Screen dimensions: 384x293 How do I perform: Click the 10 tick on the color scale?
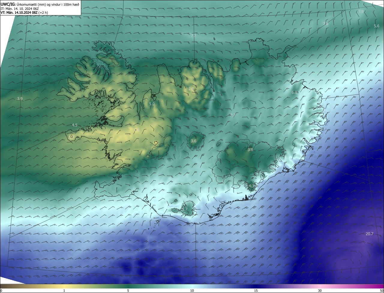[x=192, y=291]
